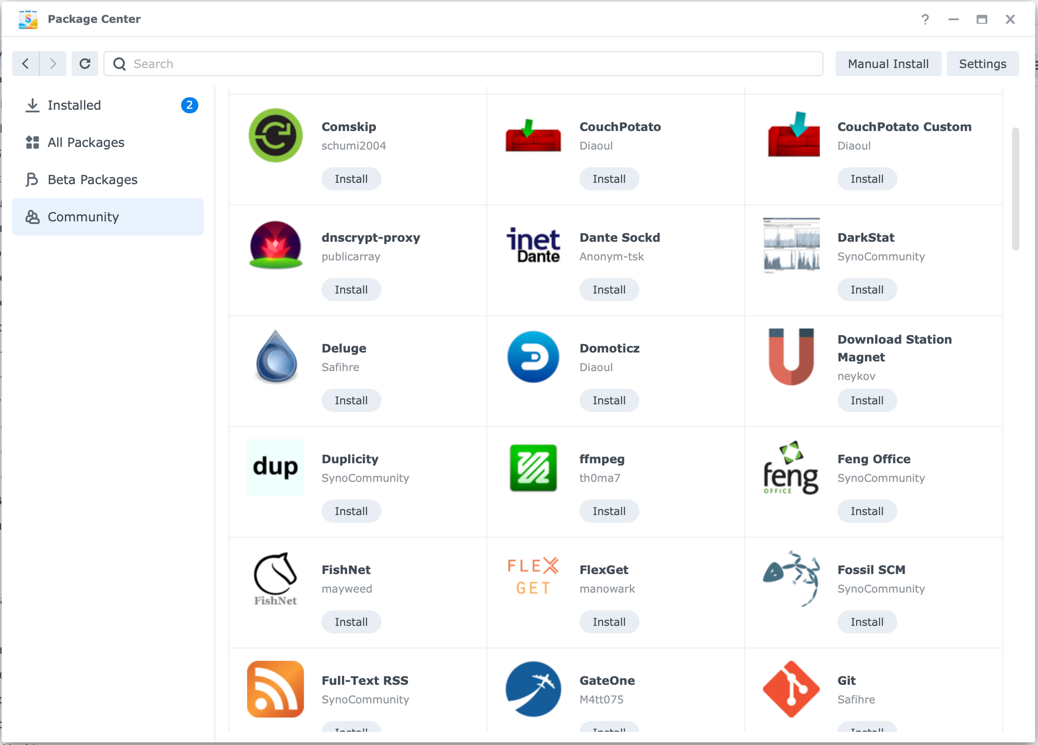Viewport: 1038px width, 745px height.
Task: Expand the Beta Packages section
Action: click(91, 180)
